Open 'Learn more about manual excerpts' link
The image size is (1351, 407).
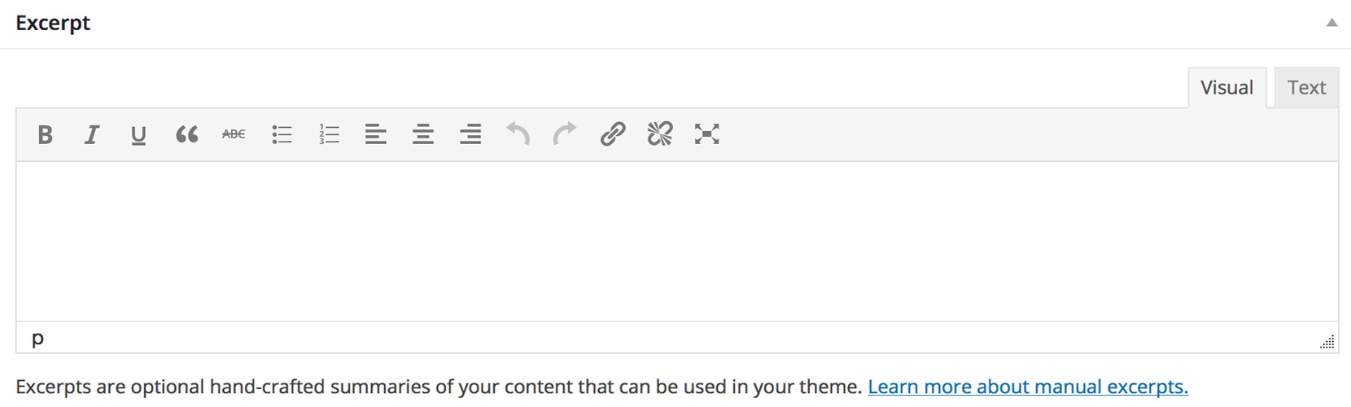1027,387
